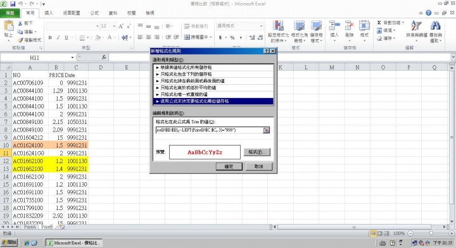Open the Fill down-arrow menu
Image resolution: width=456 pixels, height=248 pixels.
386,30
